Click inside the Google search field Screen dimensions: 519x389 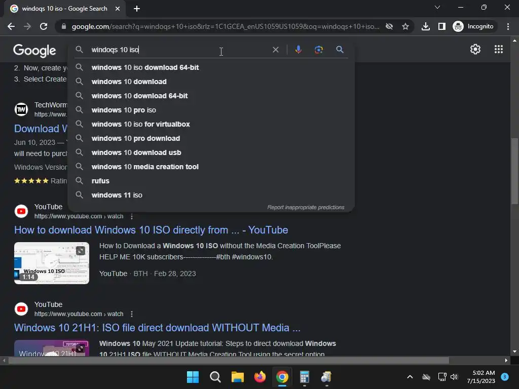pos(179,50)
